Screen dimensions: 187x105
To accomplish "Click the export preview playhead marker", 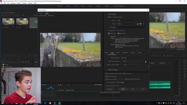I will tap(51, 87).
